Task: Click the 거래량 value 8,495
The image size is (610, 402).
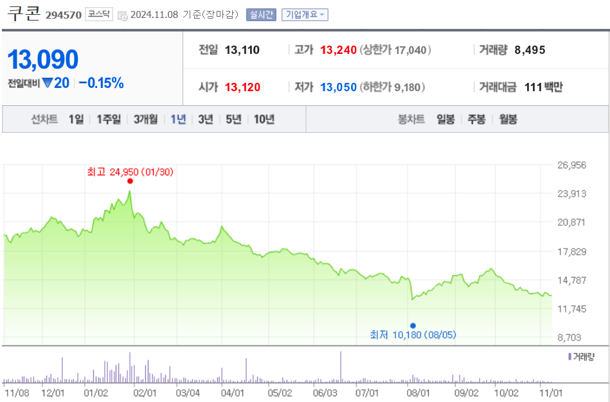Action: 530,50
